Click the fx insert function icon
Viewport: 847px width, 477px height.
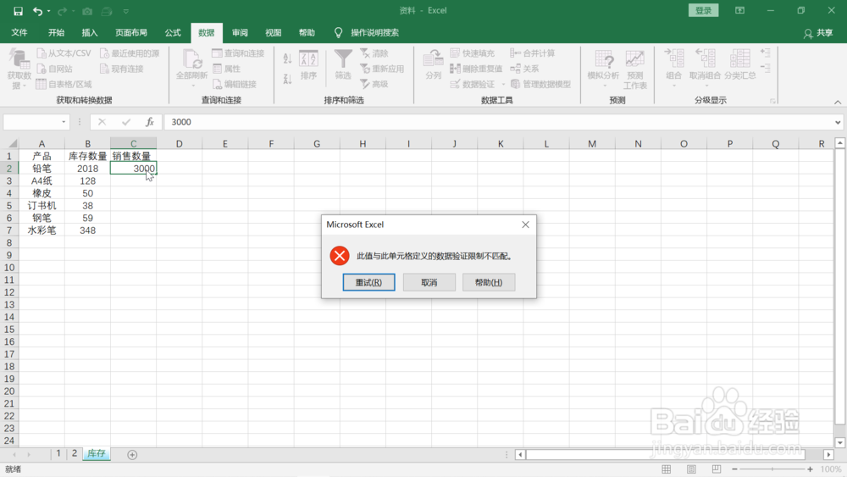(x=150, y=122)
